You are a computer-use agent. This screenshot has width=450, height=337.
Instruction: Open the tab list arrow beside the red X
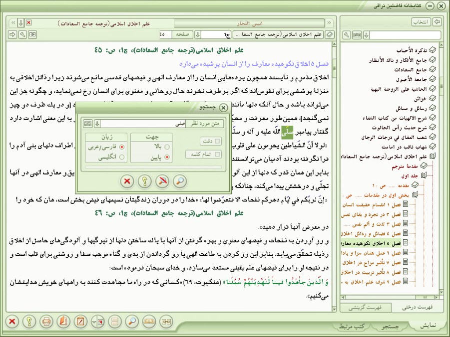(20, 22)
